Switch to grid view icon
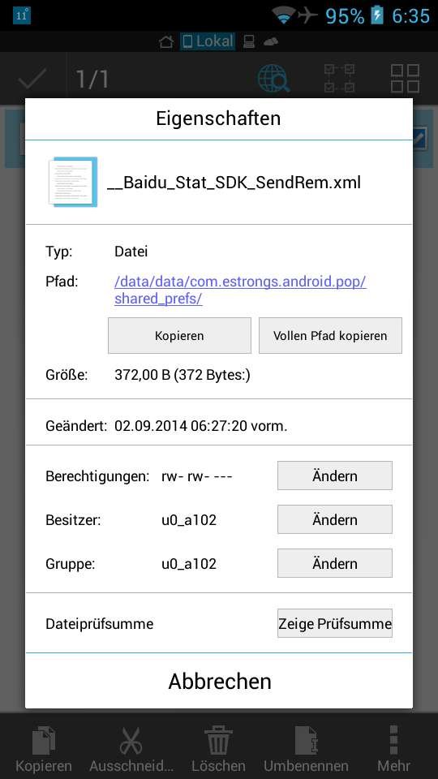Viewport: 438px width, 779px height. coord(405,79)
